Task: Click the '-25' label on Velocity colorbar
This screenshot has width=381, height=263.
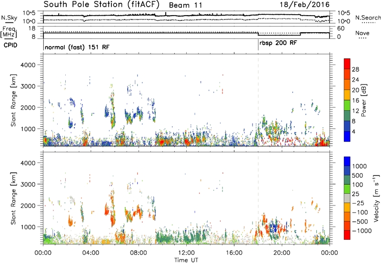Action: tap(359, 203)
